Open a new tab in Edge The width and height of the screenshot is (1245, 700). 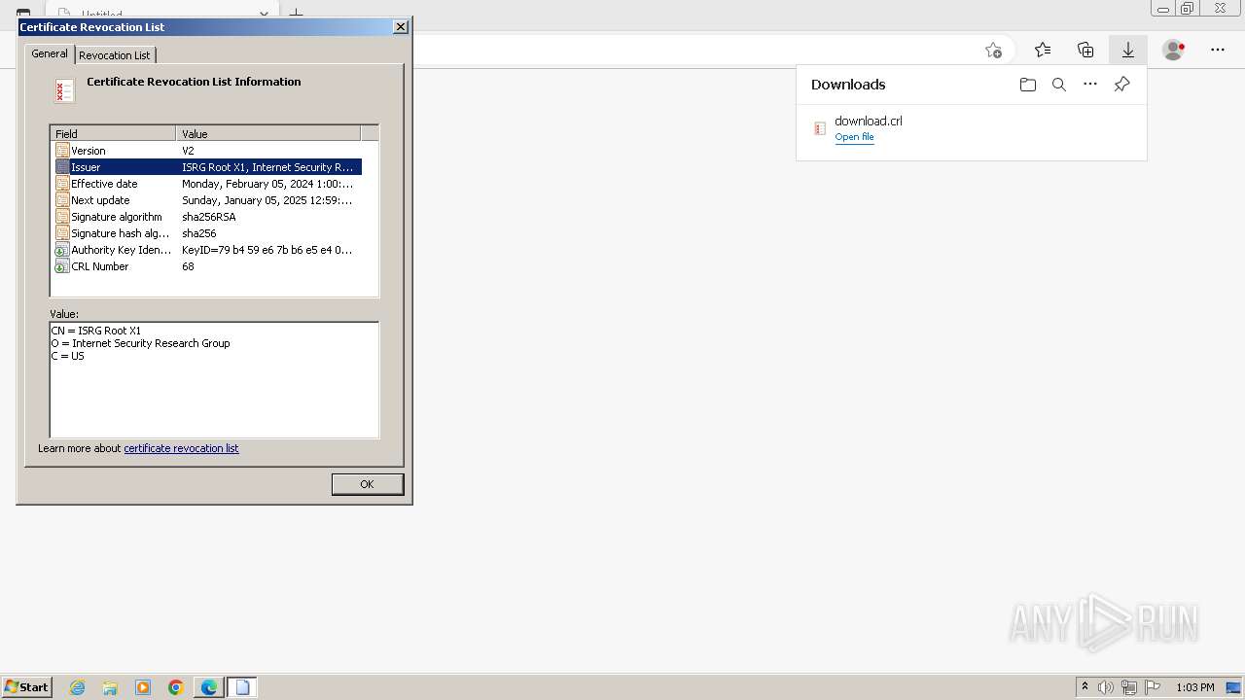[297, 14]
